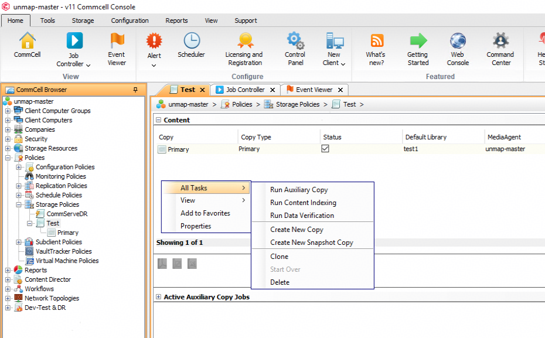Pin the CommCell Browser pane
The image size is (545, 338).
coord(135,90)
